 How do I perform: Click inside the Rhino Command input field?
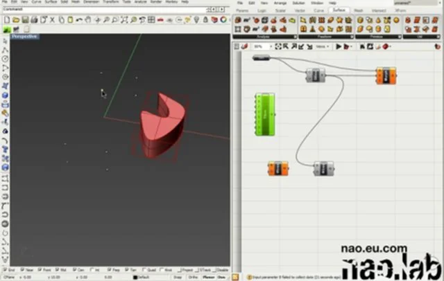105,9
